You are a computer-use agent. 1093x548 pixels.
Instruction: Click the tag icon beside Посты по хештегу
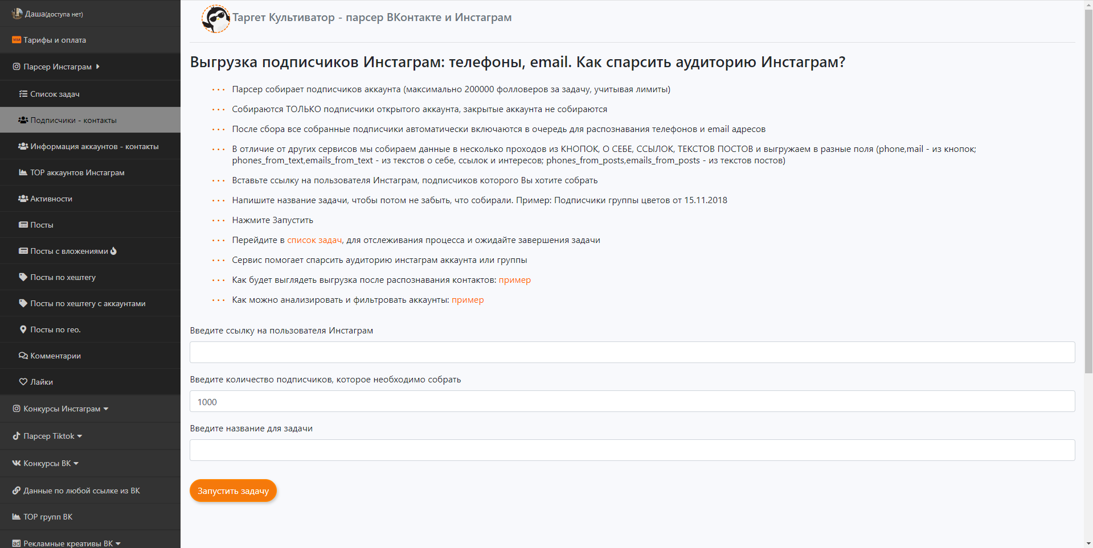coord(23,277)
